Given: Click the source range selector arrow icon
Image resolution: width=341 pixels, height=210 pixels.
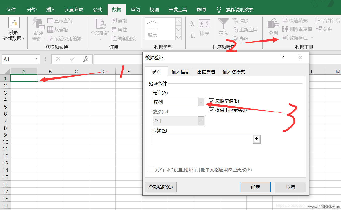Looking at the screenshot, I should click(257, 139).
